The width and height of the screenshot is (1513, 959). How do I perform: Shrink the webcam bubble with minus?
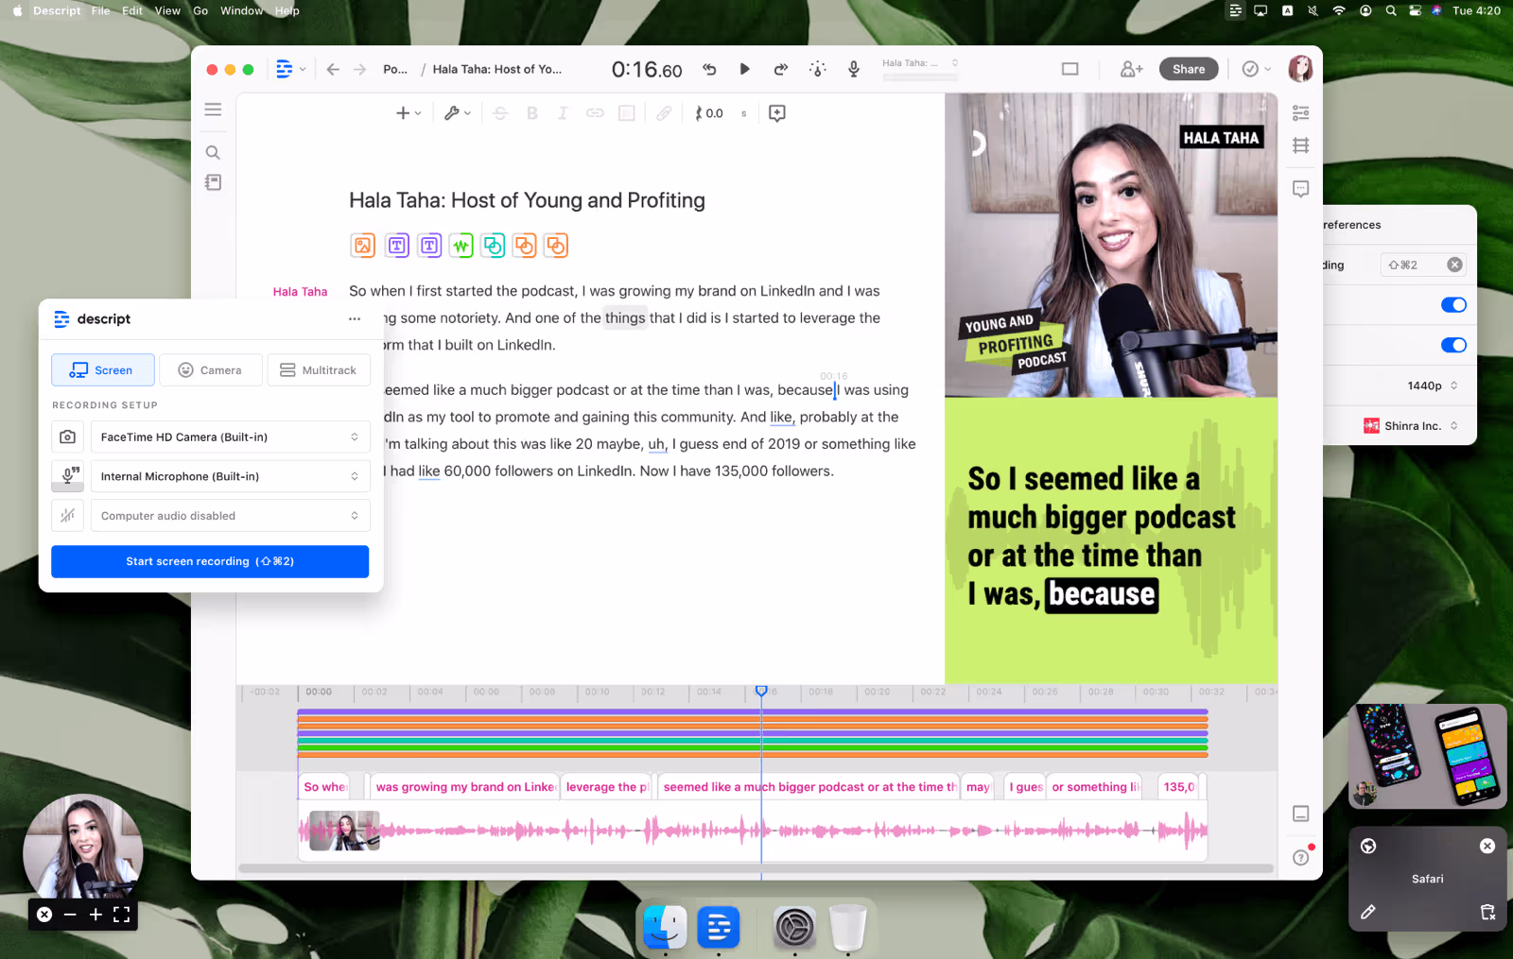pos(70,915)
